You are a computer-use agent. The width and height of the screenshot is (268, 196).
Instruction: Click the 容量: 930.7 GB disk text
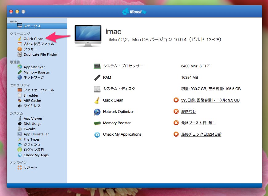point(211,89)
